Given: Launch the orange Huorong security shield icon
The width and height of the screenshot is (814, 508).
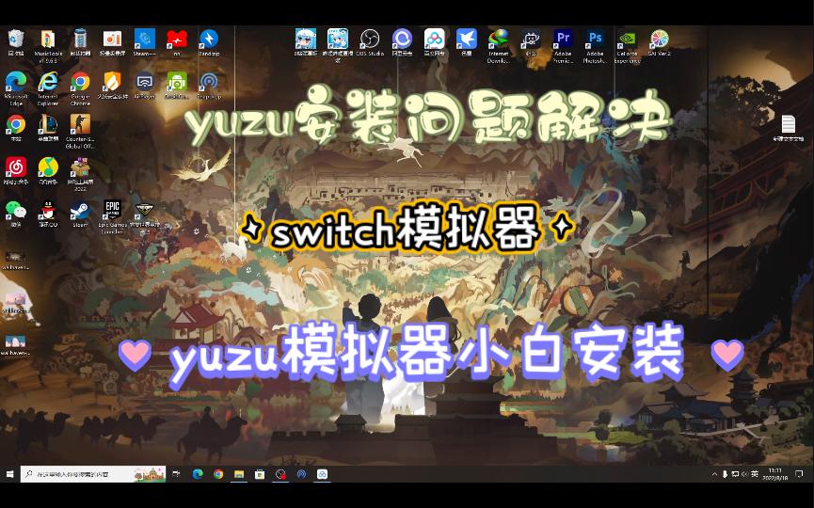Looking at the screenshot, I should pos(112,82).
